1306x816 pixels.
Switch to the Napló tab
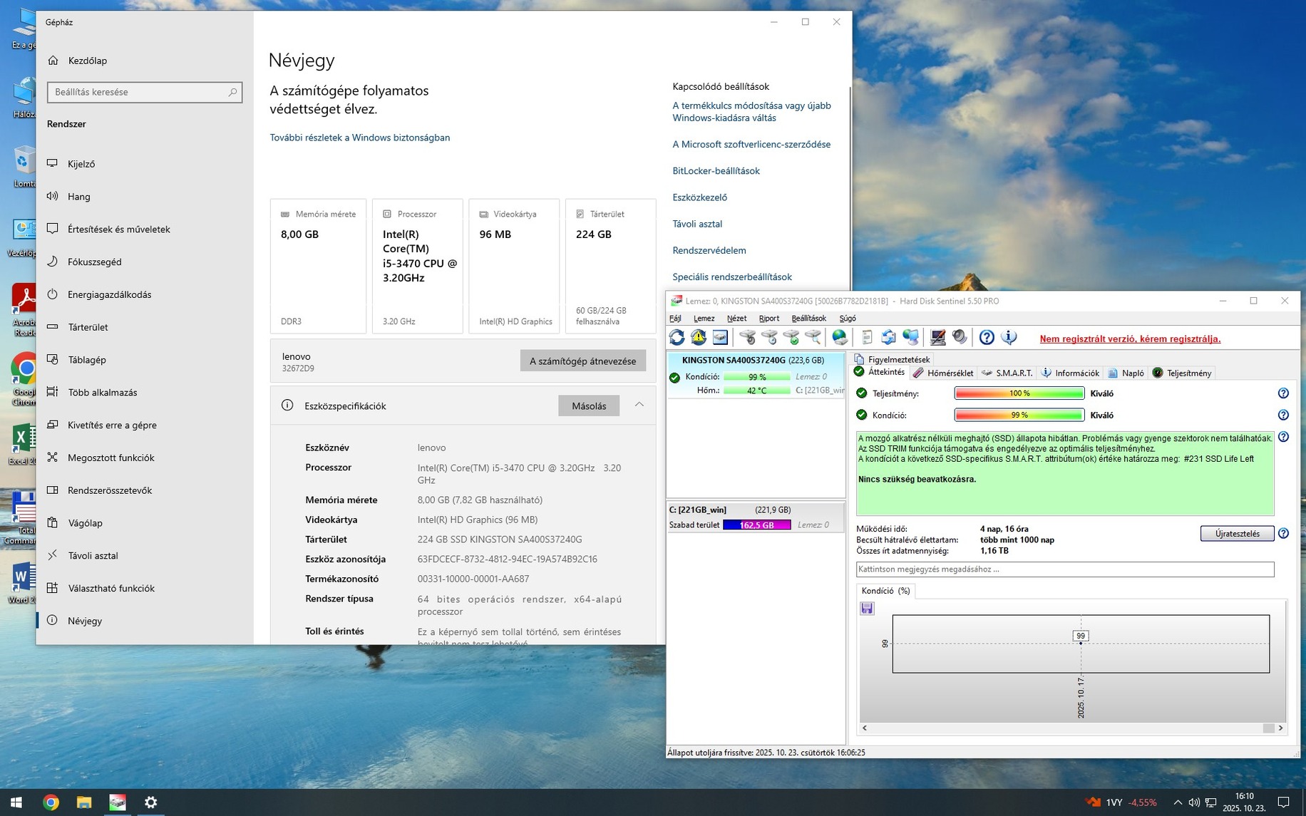coord(1126,373)
